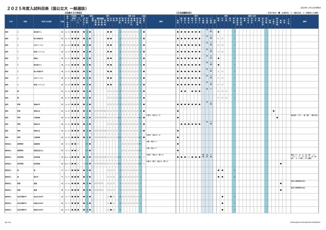Click the left 備考 column header
The width and height of the screenshot is (326, 230).
pyautogui.click(x=160, y=22)
